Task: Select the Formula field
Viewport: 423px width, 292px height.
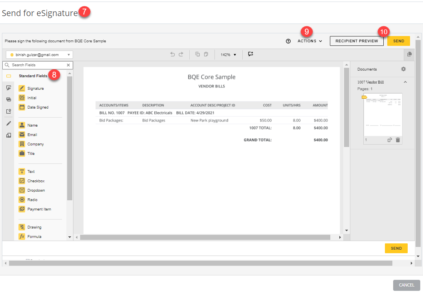Action: tap(30, 237)
